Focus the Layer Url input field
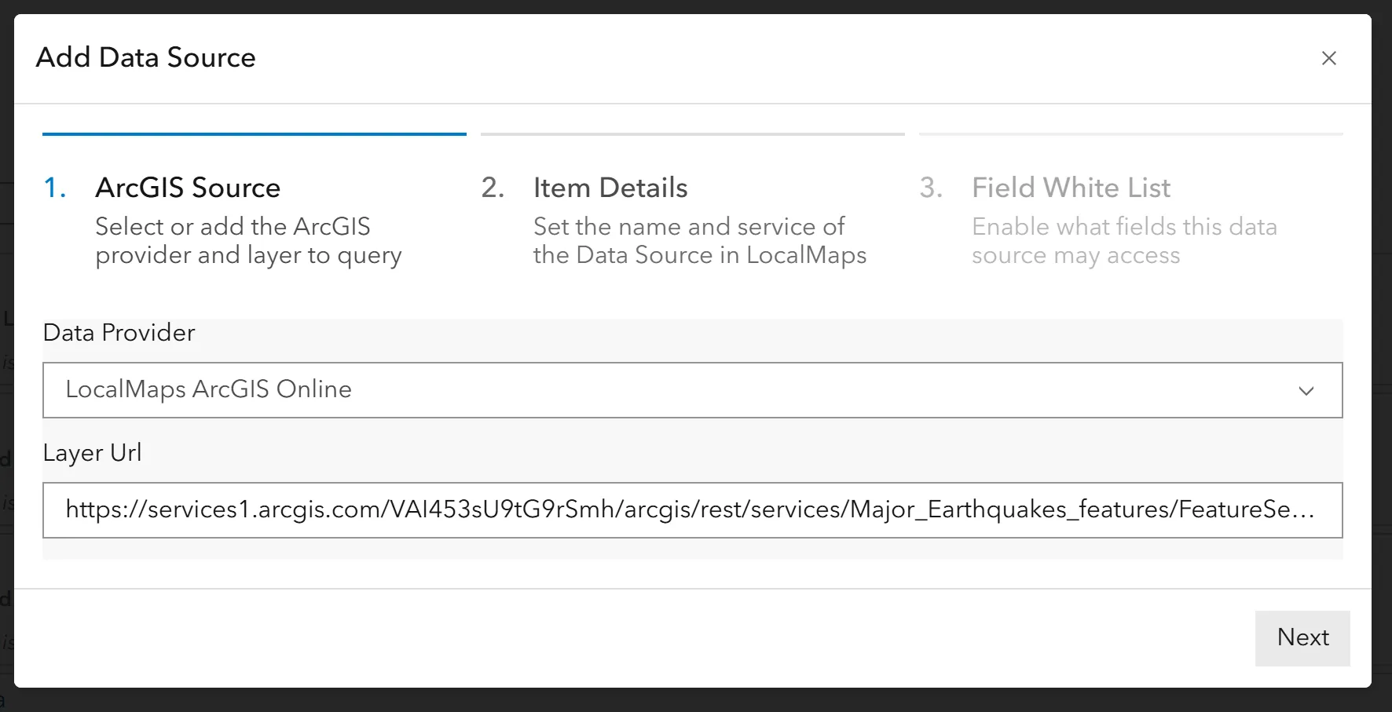Screen dimensions: 1392x712 tap(692, 510)
